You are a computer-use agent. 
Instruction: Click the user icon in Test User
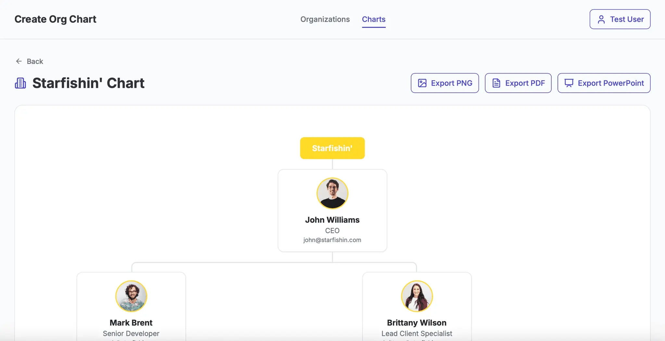point(601,19)
